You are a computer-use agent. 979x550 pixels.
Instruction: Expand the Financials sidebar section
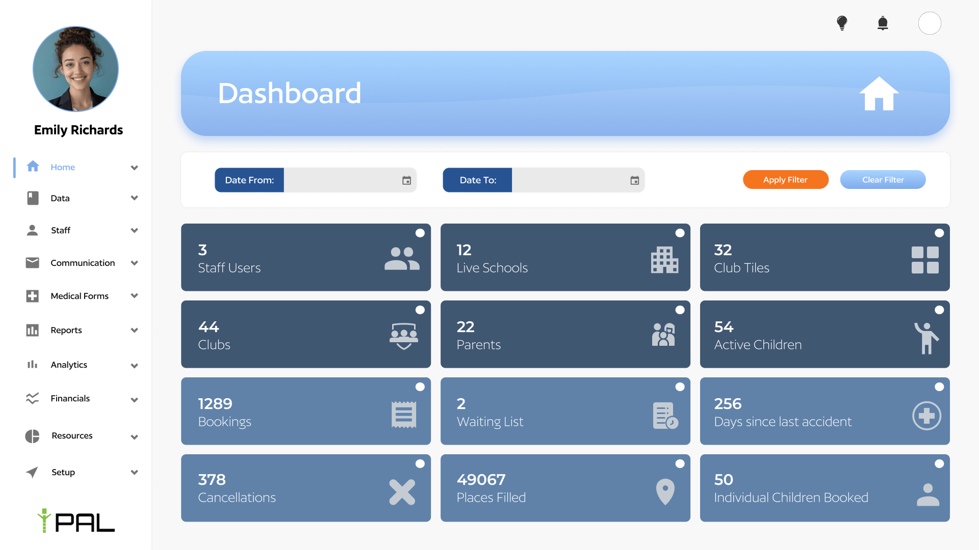(134, 399)
